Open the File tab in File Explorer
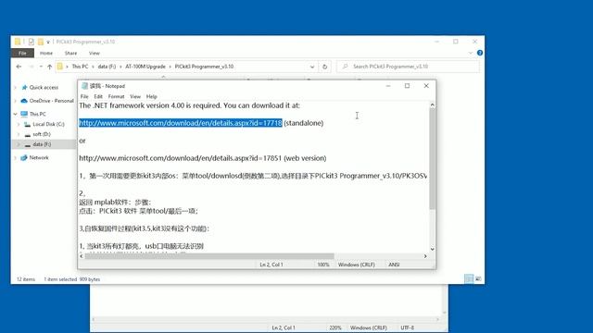 tap(22, 54)
